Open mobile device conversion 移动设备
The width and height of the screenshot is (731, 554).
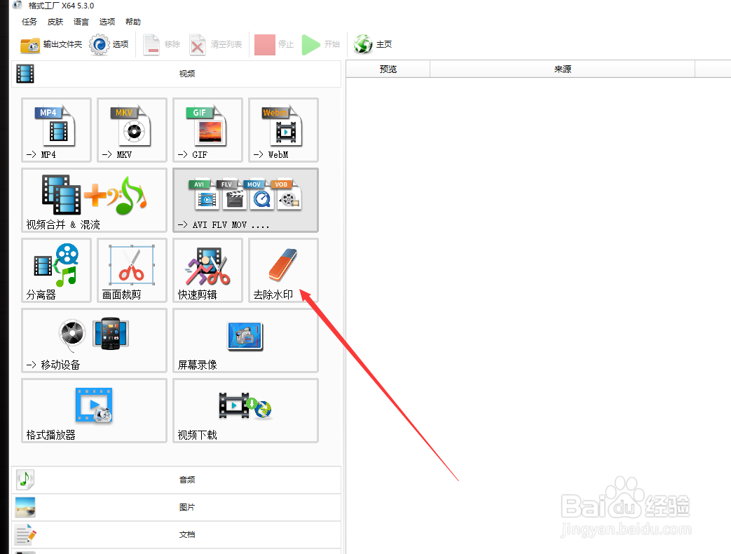(94, 340)
